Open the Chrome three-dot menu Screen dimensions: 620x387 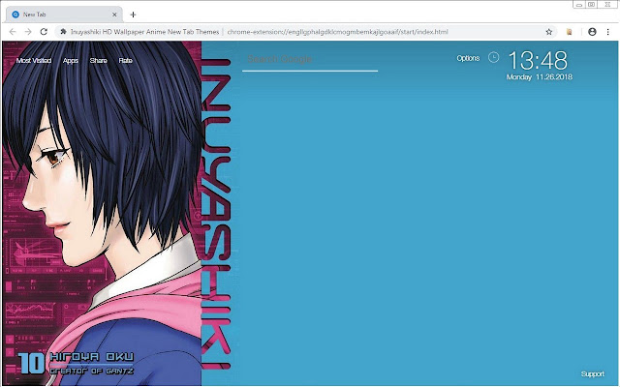(607, 32)
